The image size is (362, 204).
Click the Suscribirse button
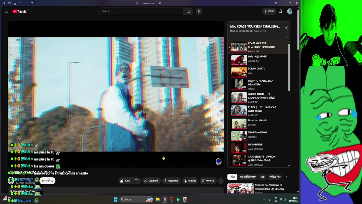pyautogui.click(x=48, y=181)
